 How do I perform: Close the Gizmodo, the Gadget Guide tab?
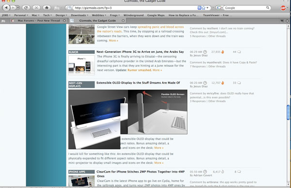tap(123, 20)
